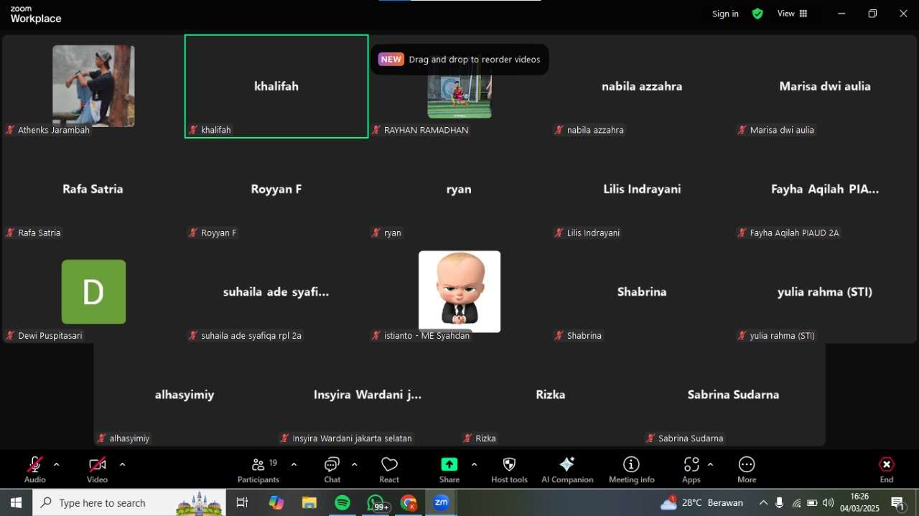Open the Chat panel
This screenshot has height=516, width=919.
332,469
